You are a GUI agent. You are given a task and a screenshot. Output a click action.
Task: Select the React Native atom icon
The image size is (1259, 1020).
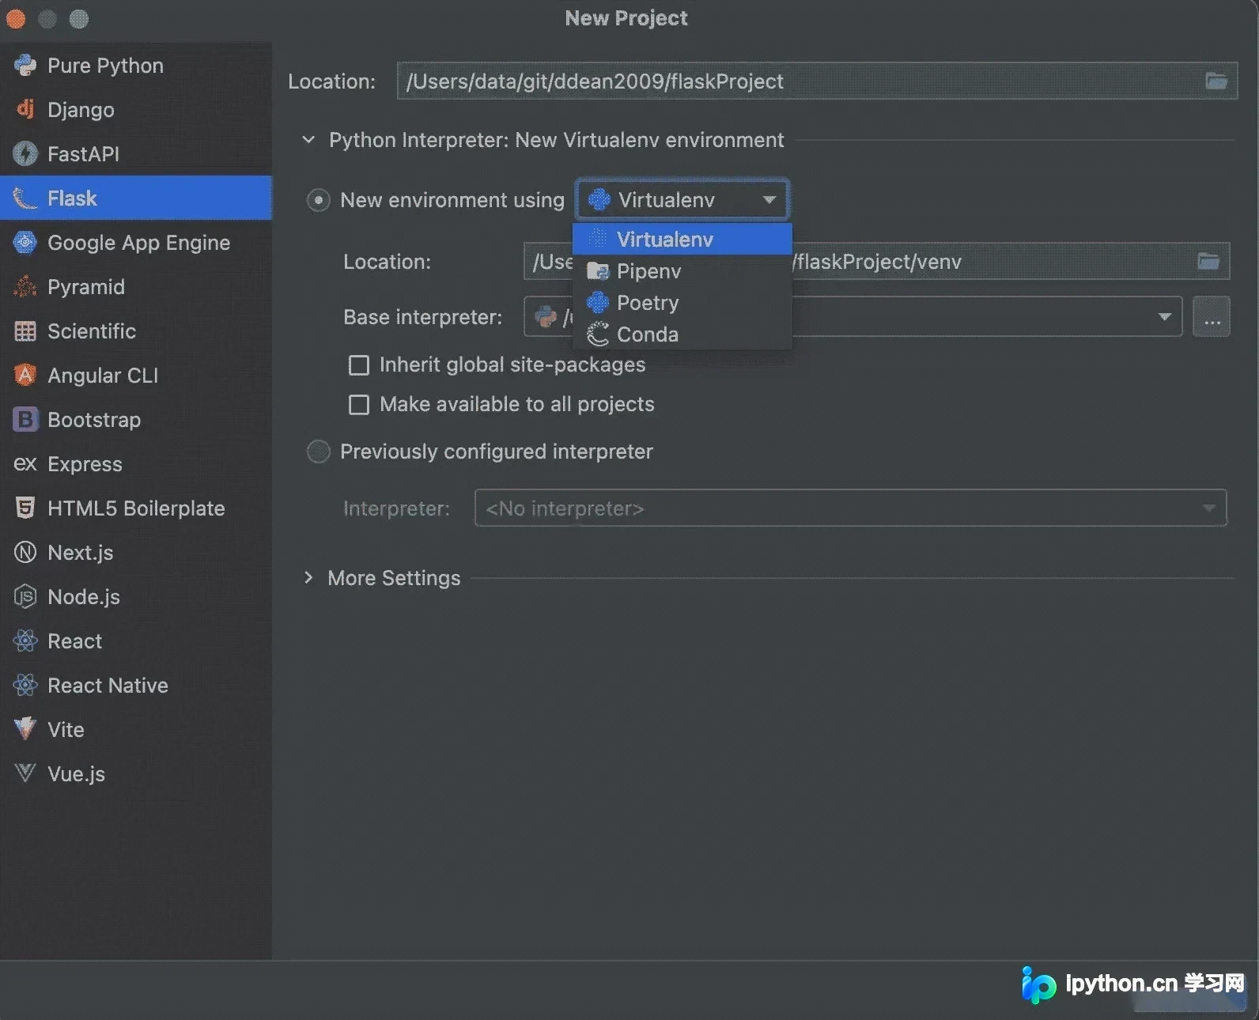coord(25,686)
